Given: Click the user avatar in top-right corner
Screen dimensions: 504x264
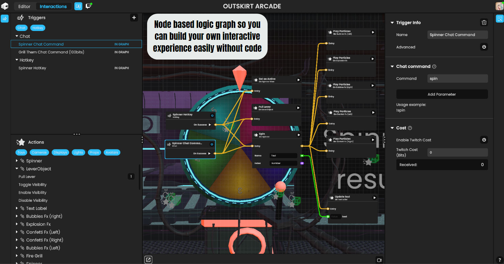Looking at the screenshot, I should coord(499,6).
